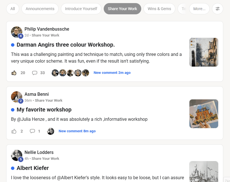This screenshot has width=230, height=182.
Task: Open the Darman Angirs three colour Workshop title
Action: click(66, 45)
